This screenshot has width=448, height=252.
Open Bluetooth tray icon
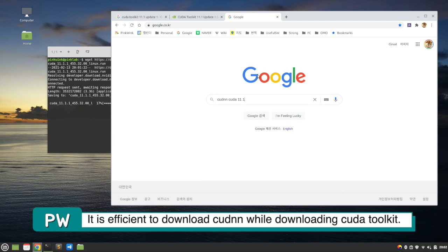(406, 247)
